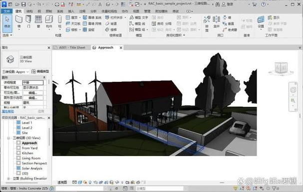This screenshot has width=303, height=192.
Task: Open the 详细程度 value dropdown
Action: click(x=33, y=83)
